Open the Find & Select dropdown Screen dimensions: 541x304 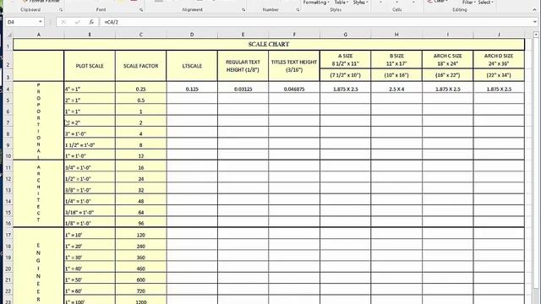coord(486,3)
